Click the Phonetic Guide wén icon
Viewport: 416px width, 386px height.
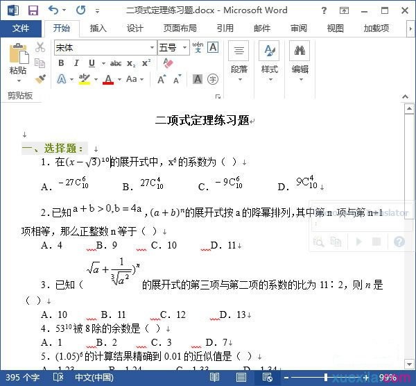pos(198,47)
